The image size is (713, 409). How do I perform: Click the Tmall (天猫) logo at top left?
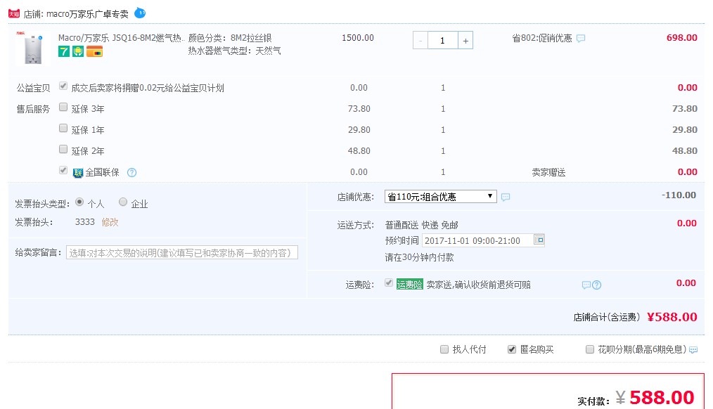pyautogui.click(x=13, y=12)
